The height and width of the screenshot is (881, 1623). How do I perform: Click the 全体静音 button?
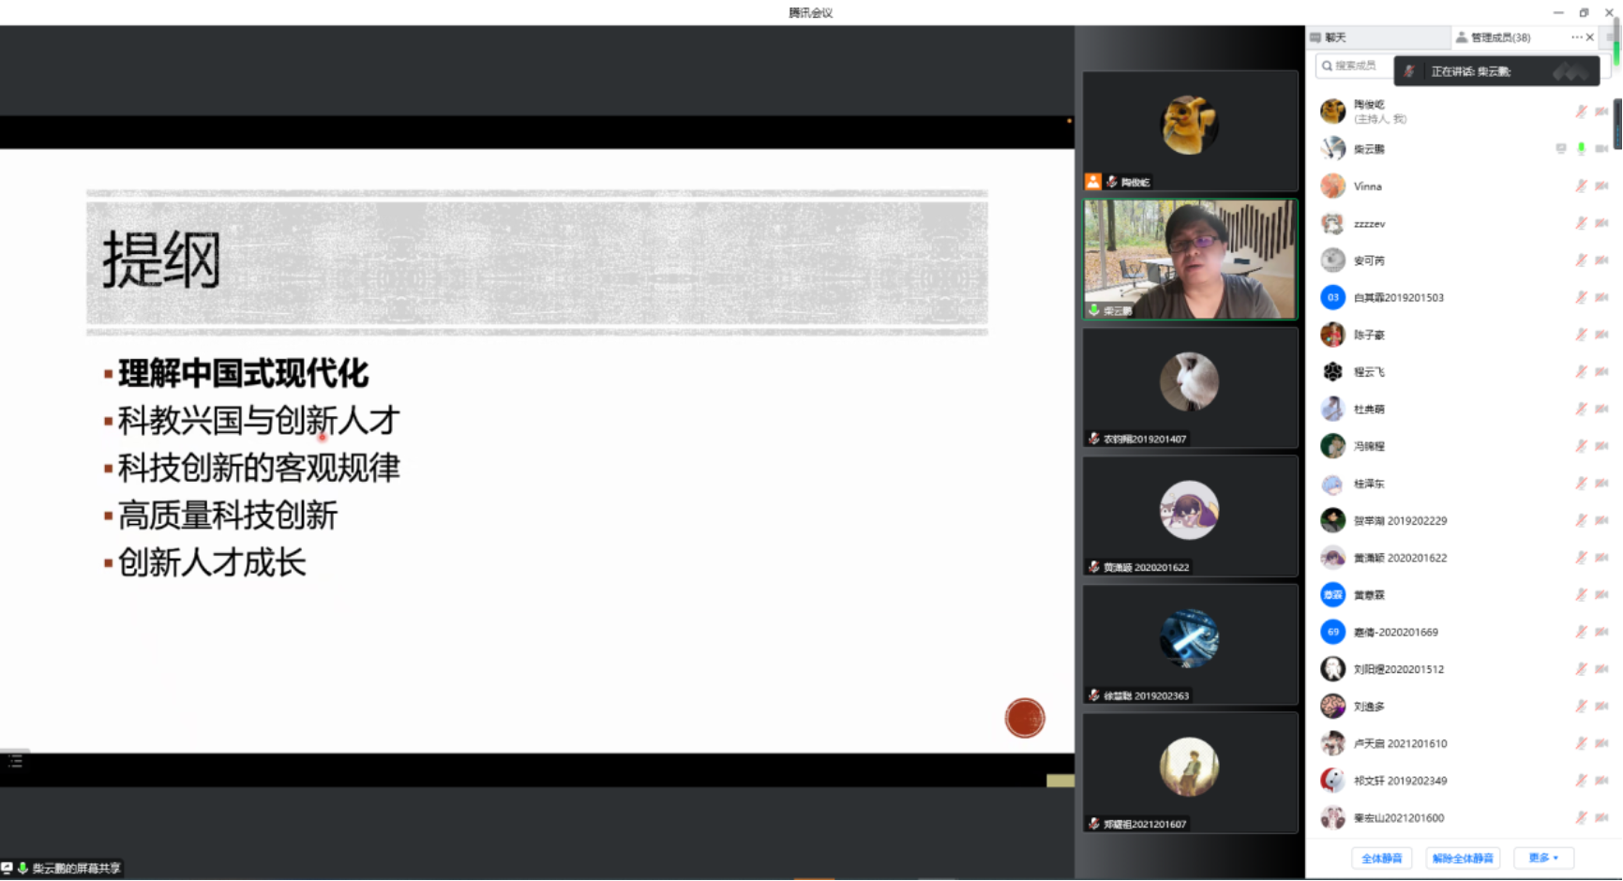pyautogui.click(x=1381, y=858)
